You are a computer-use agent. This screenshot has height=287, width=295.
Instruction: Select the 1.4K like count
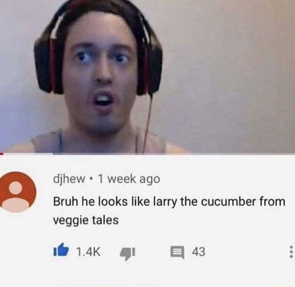(88, 252)
